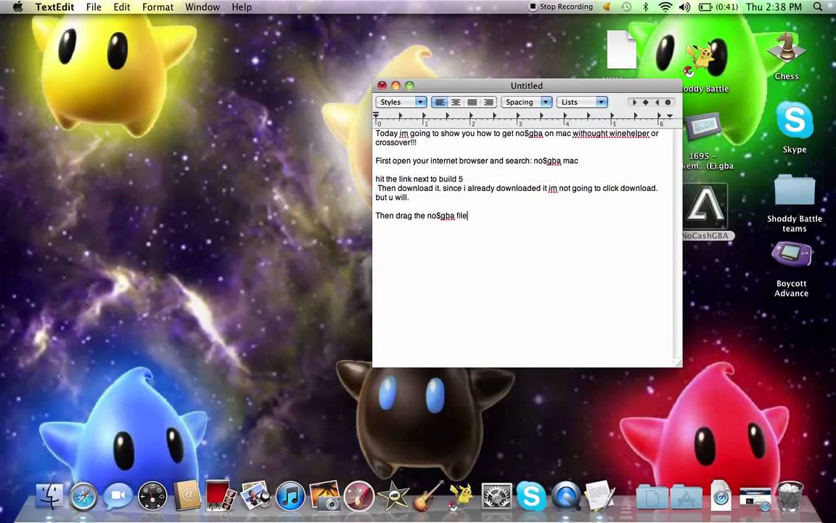This screenshot has width=836, height=523.
Task: Set left text alignment in TextEdit toolbar
Action: click(439, 102)
